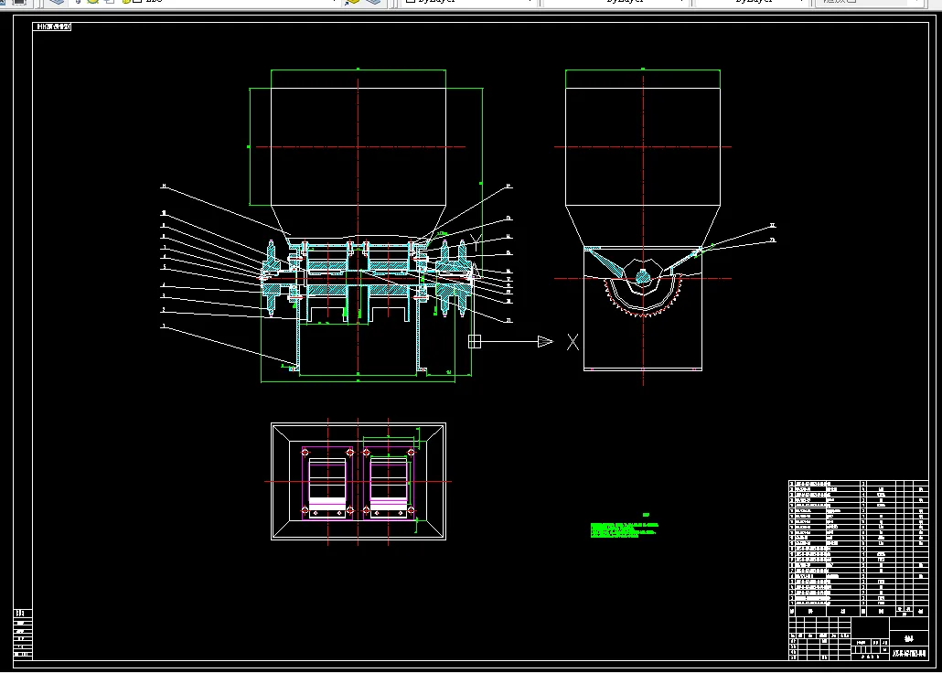Select the green technical notes text block
This screenshot has height=673, width=942.
625,529
